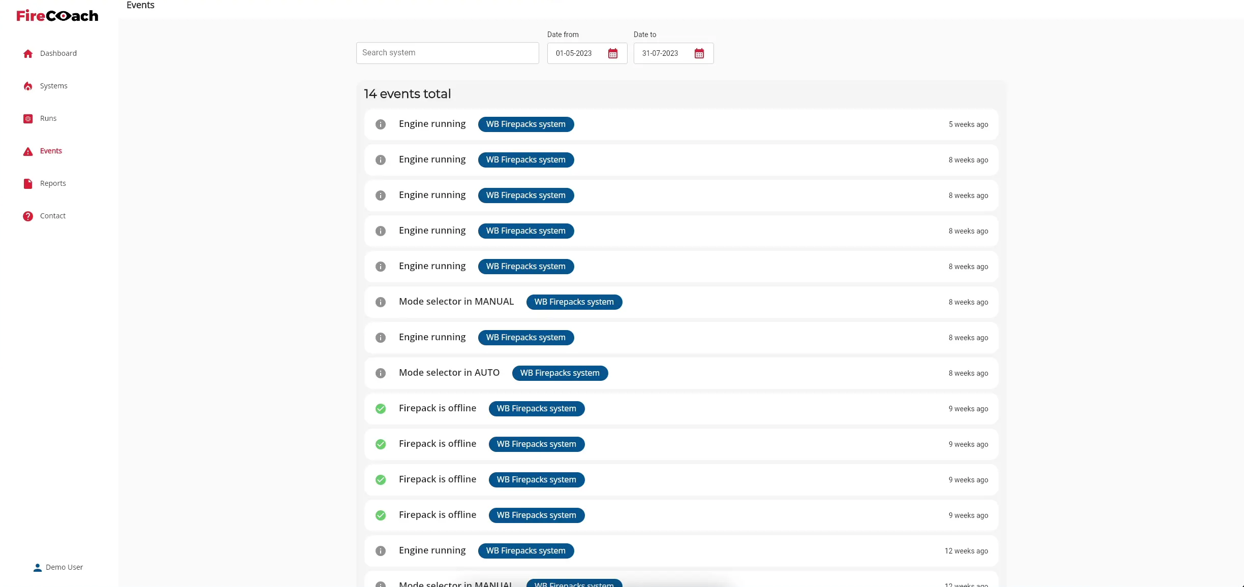Open the Mode selector in AUTO event
The image size is (1244, 587).
click(681, 373)
